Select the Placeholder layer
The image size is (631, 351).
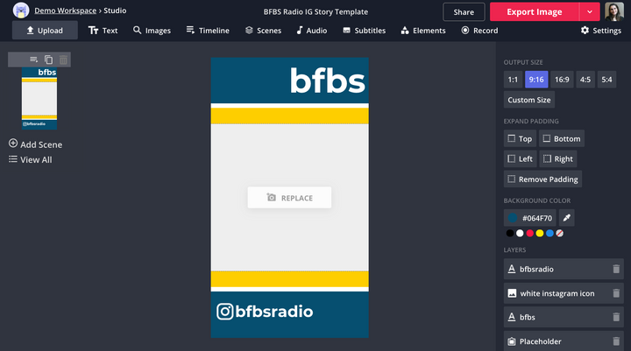(x=564, y=341)
